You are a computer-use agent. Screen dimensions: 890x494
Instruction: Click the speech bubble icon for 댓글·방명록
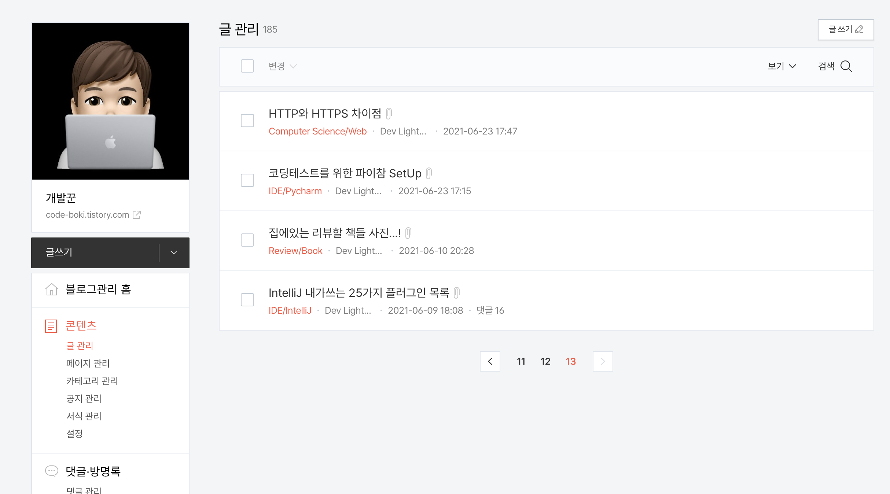[x=51, y=471]
